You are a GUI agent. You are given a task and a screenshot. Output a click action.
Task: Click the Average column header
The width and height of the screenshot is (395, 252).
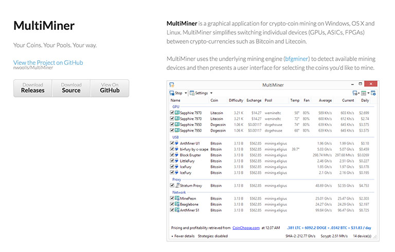[x=325, y=100]
